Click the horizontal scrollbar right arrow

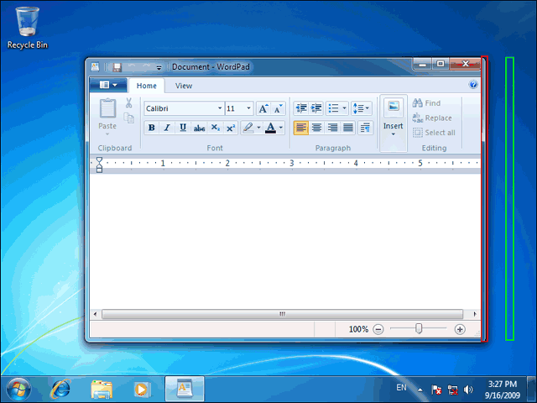click(x=475, y=314)
